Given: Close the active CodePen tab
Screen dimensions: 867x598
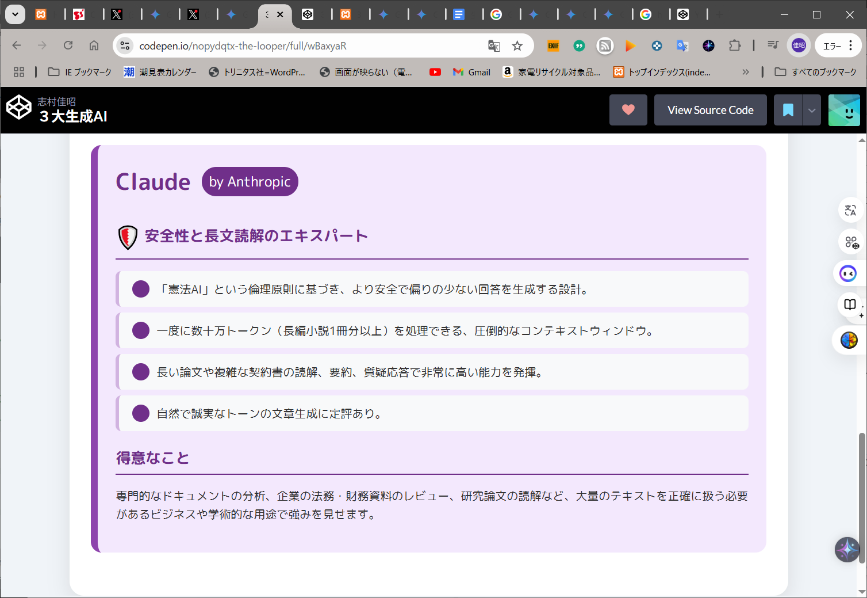Looking at the screenshot, I should (280, 14).
